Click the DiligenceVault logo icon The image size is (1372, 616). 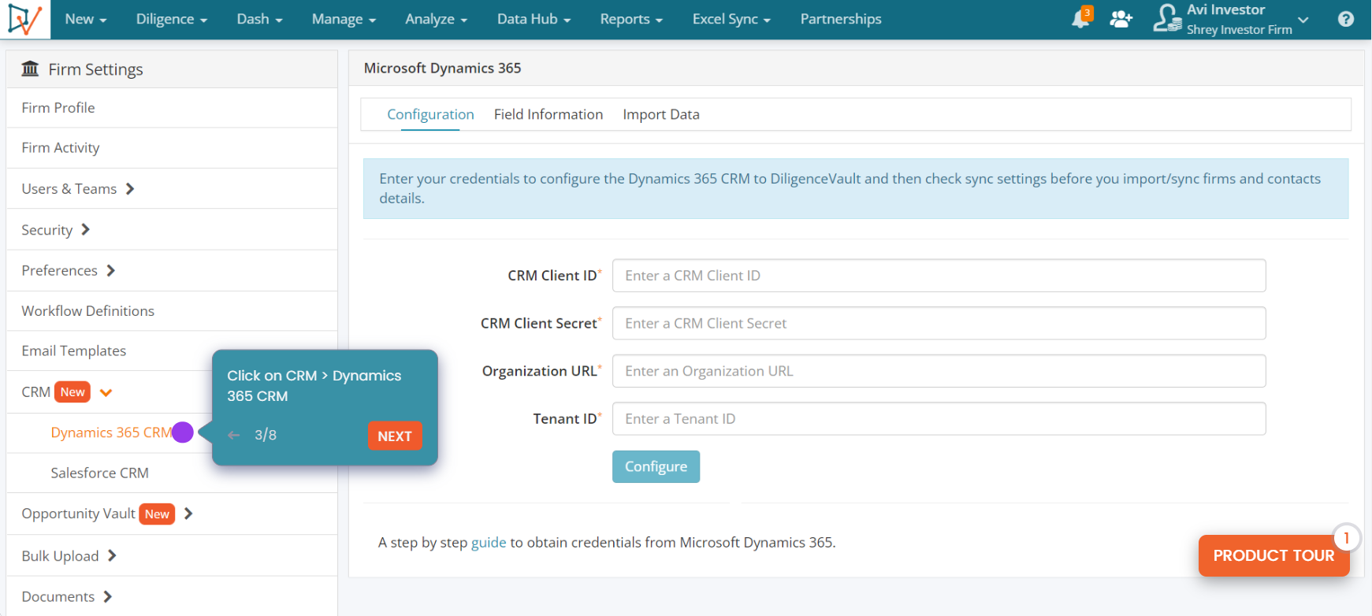(x=24, y=19)
